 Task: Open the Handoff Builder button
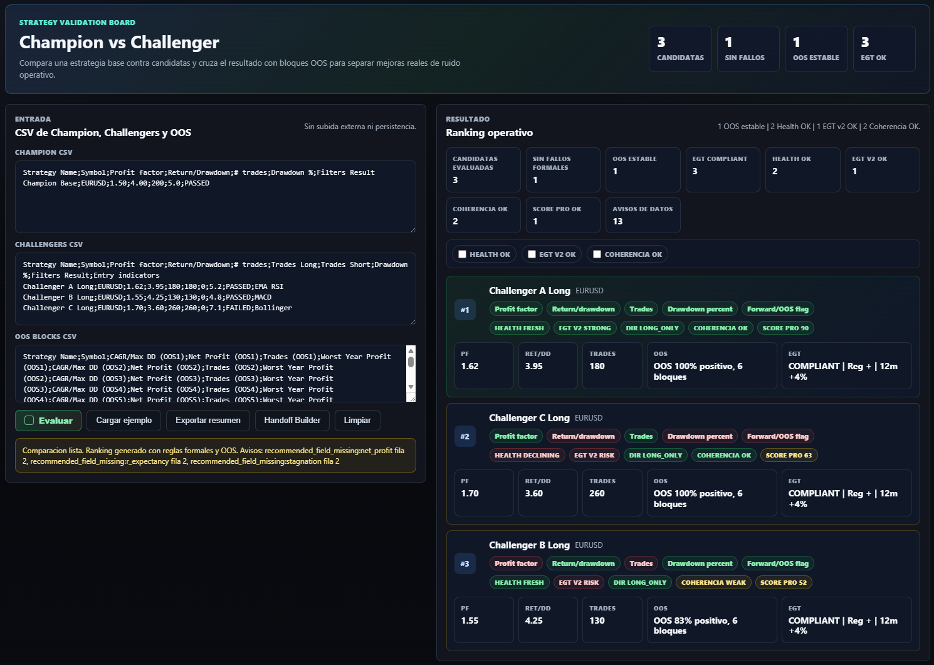[292, 421]
